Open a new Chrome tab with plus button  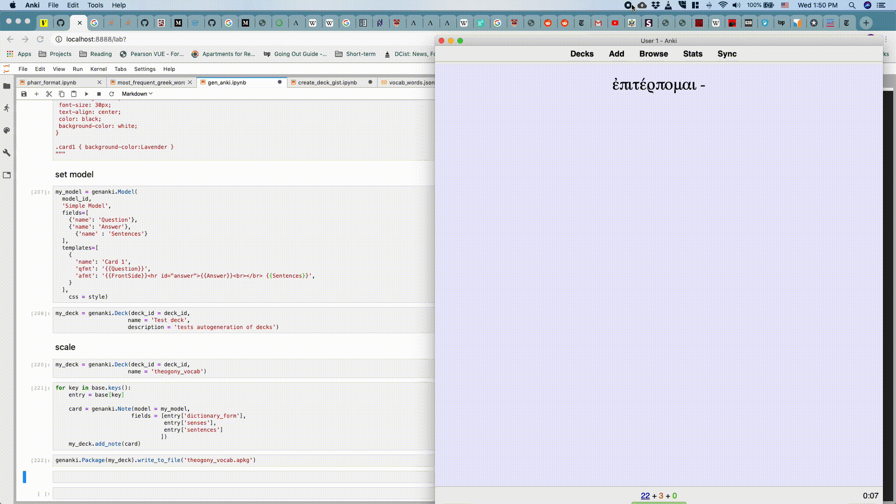[866, 23]
